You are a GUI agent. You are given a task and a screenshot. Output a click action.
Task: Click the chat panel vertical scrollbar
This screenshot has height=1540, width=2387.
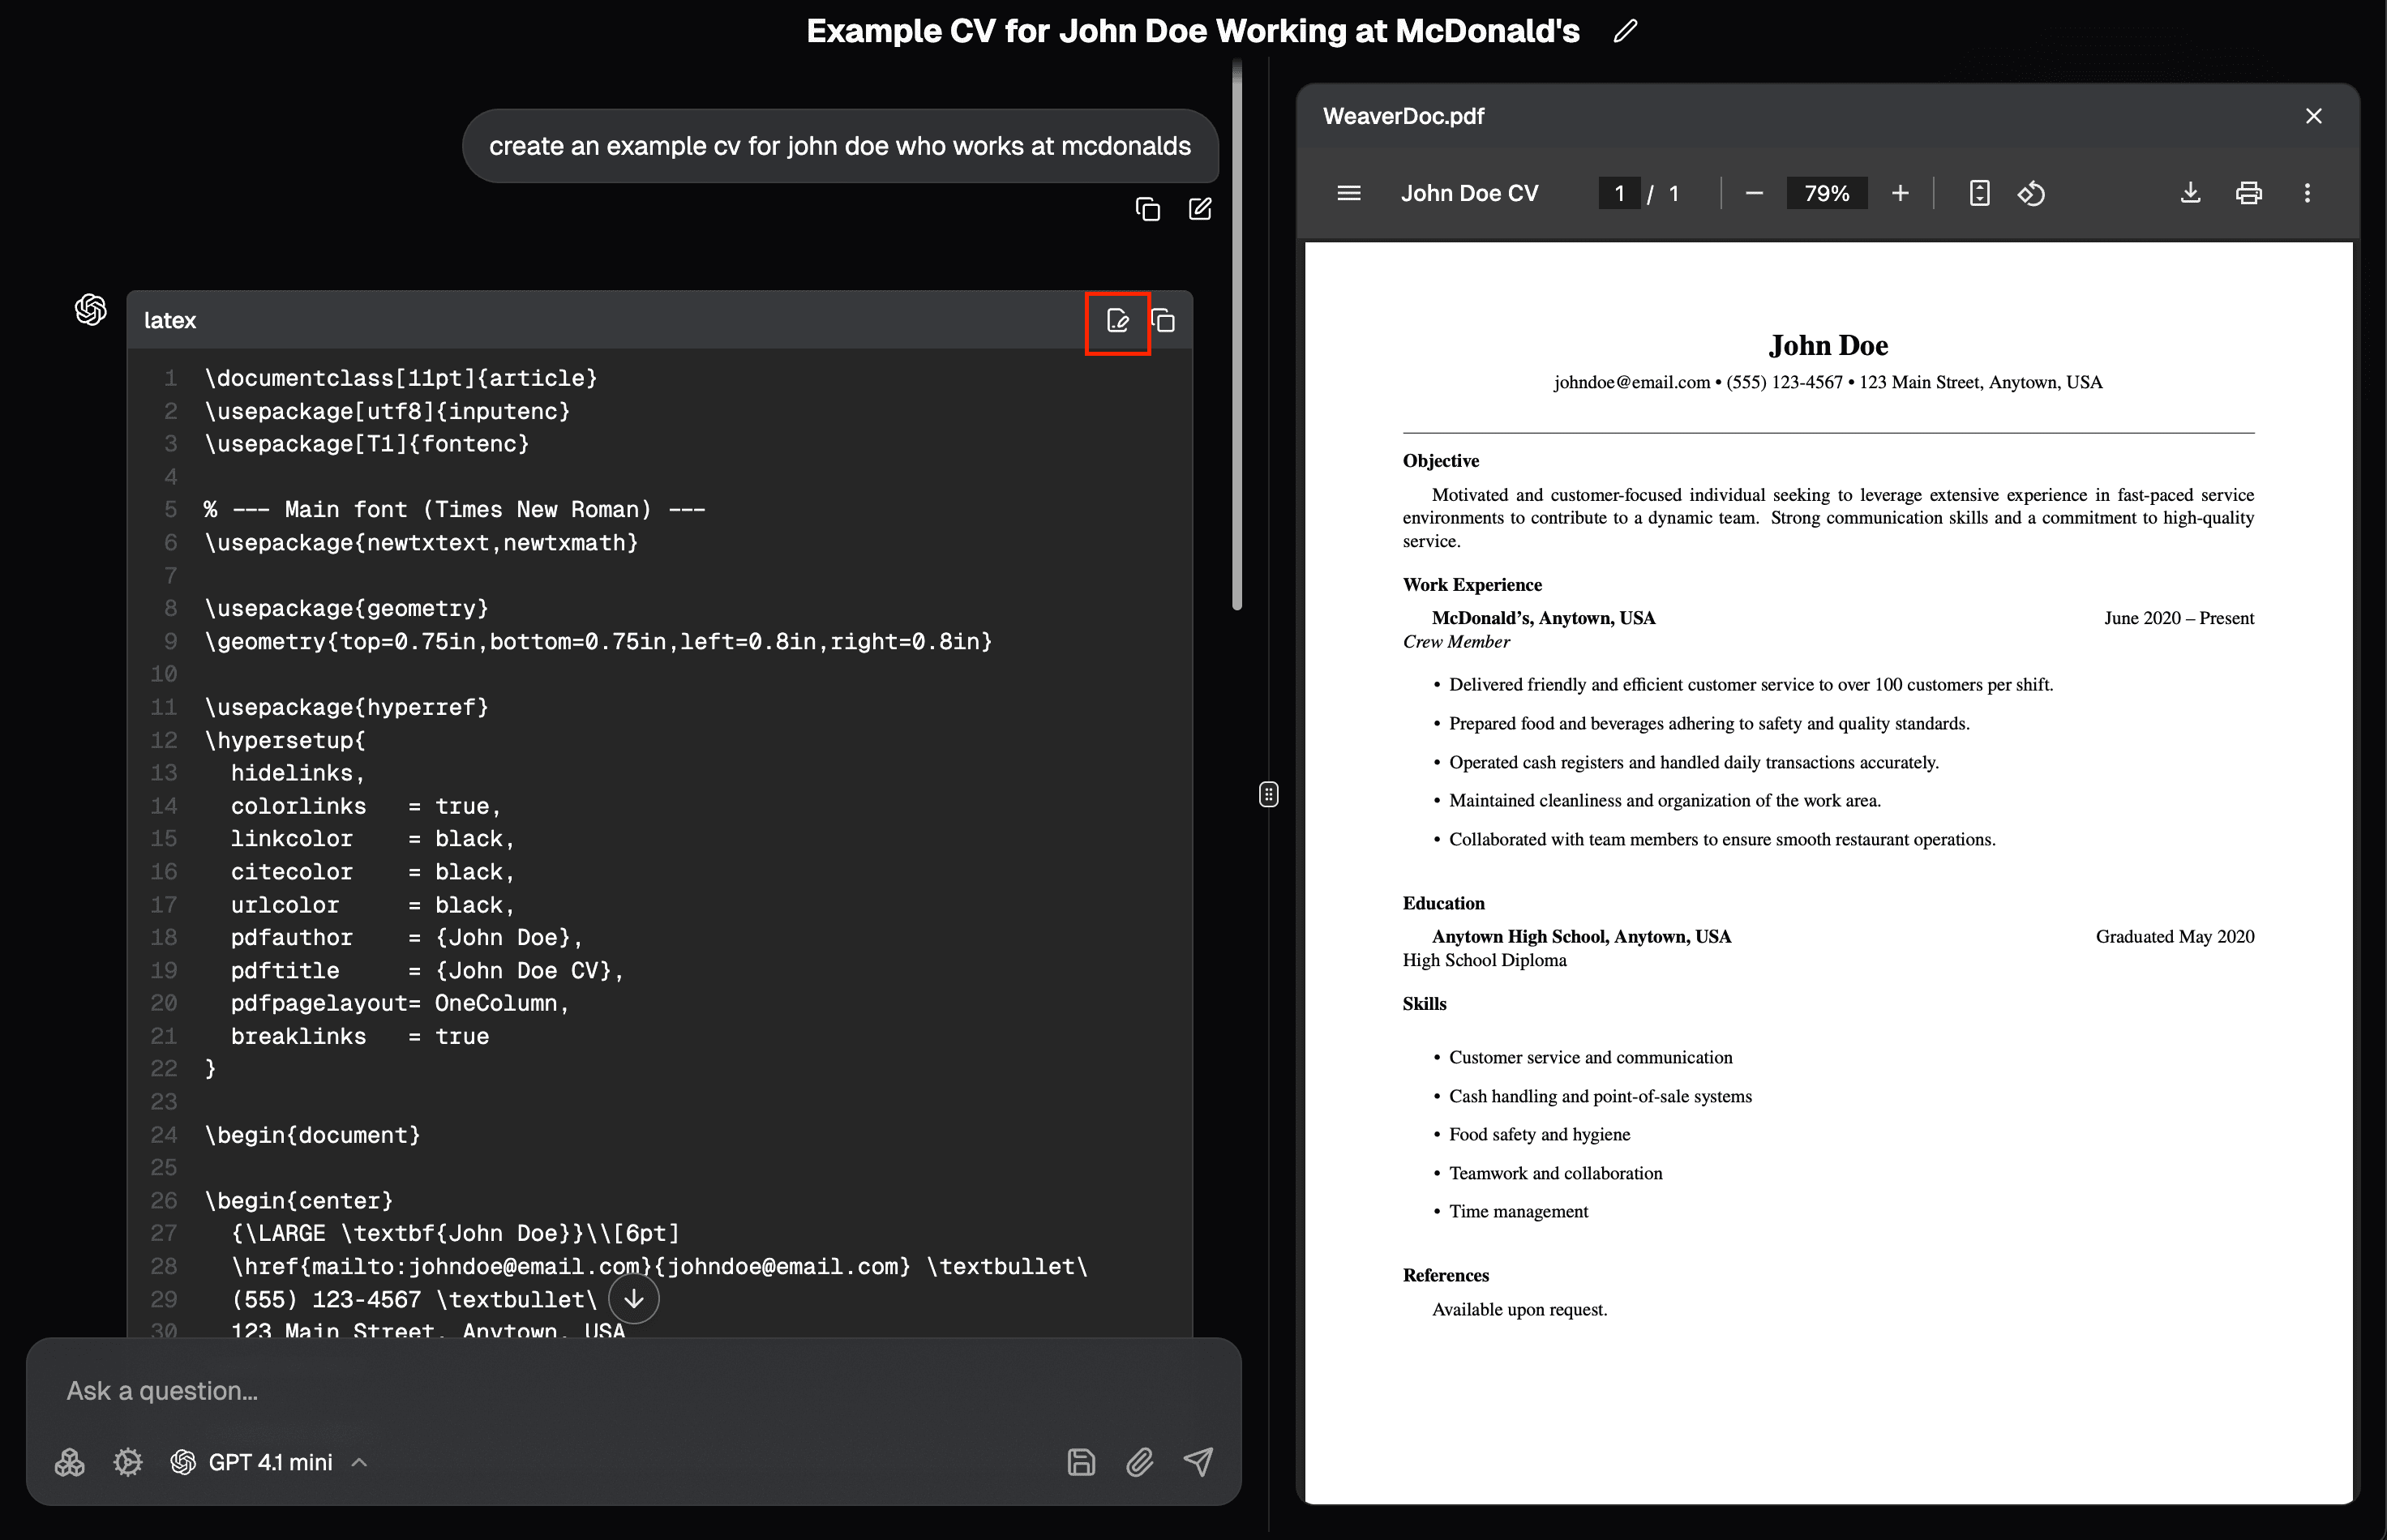click(1237, 335)
